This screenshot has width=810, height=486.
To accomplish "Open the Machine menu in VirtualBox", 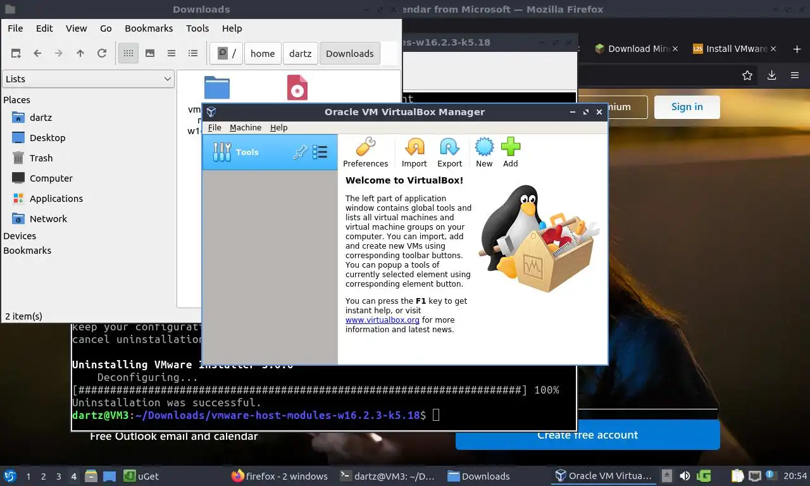I will [246, 127].
